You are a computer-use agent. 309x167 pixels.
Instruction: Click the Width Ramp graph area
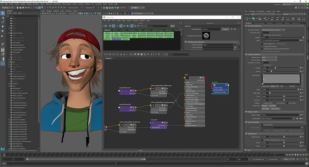coord(281,79)
